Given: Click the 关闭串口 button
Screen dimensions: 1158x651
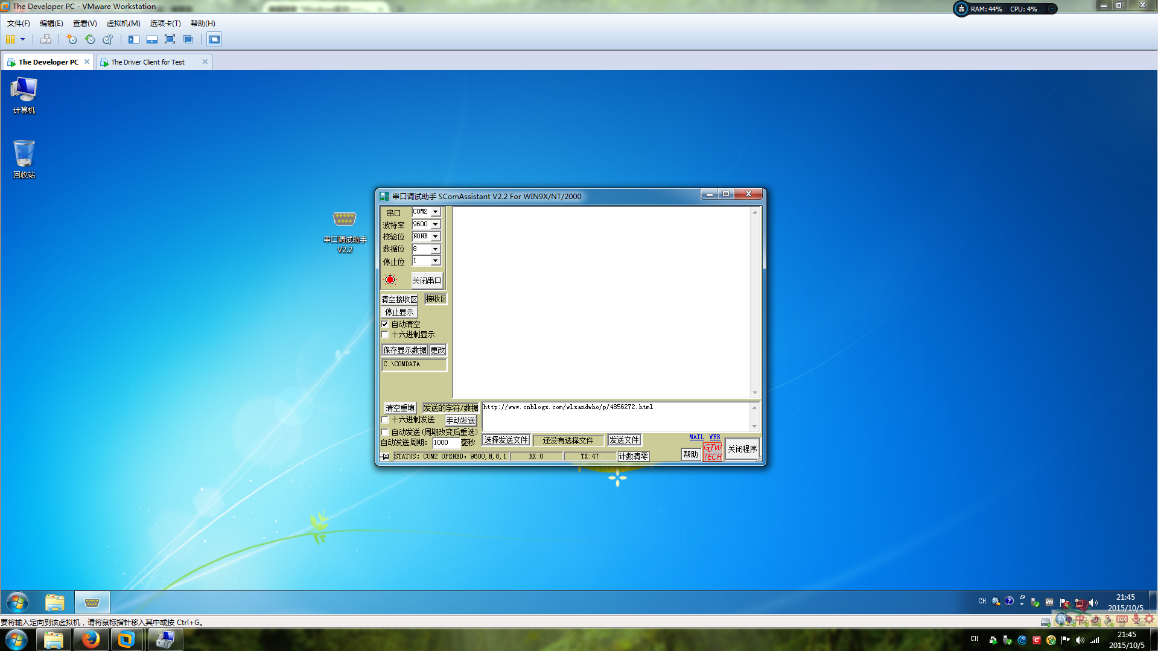Looking at the screenshot, I should pos(427,281).
